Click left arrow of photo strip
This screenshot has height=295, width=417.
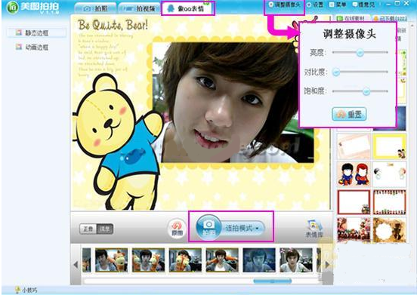76,265
